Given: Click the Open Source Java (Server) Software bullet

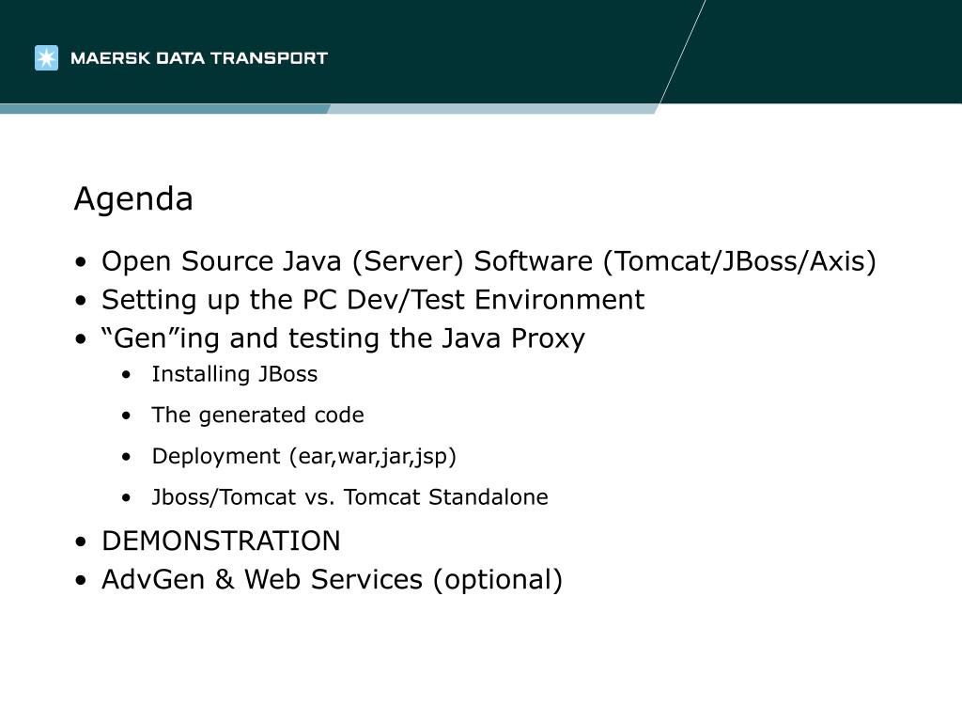Looking at the screenshot, I should point(489,261).
